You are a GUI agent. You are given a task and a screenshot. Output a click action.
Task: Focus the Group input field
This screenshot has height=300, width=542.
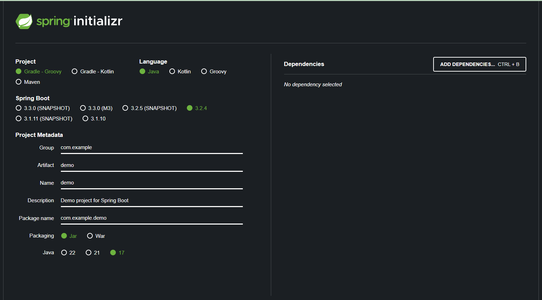pyautogui.click(x=152, y=148)
